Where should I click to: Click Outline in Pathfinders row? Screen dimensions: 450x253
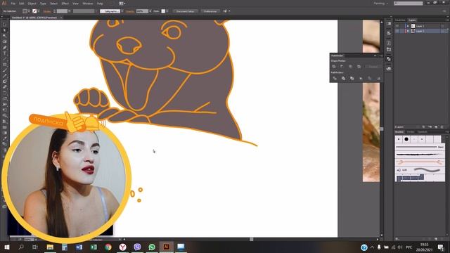click(370, 78)
